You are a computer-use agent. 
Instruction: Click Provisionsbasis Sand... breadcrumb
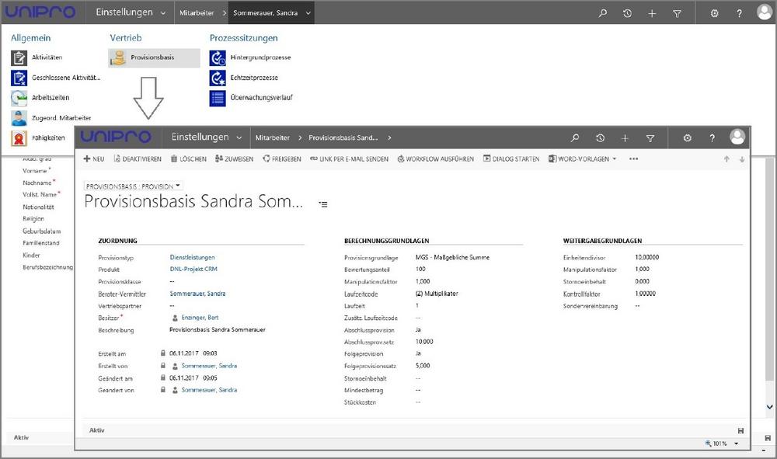coord(343,138)
